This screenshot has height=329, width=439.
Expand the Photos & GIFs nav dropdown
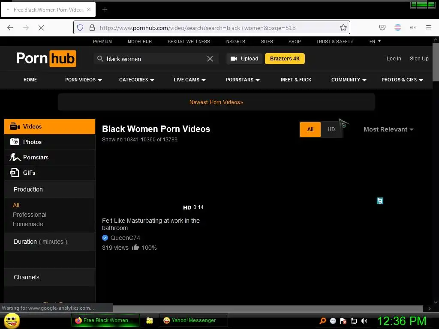point(402,80)
